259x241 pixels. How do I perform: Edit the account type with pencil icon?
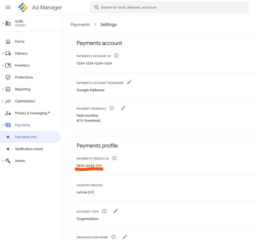click(116, 211)
